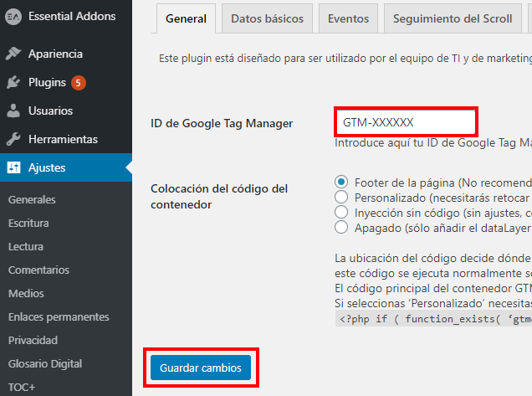
Task: Switch to Seguimiento del Scroll tab
Action: pyautogui.click(x=453, y=18)
